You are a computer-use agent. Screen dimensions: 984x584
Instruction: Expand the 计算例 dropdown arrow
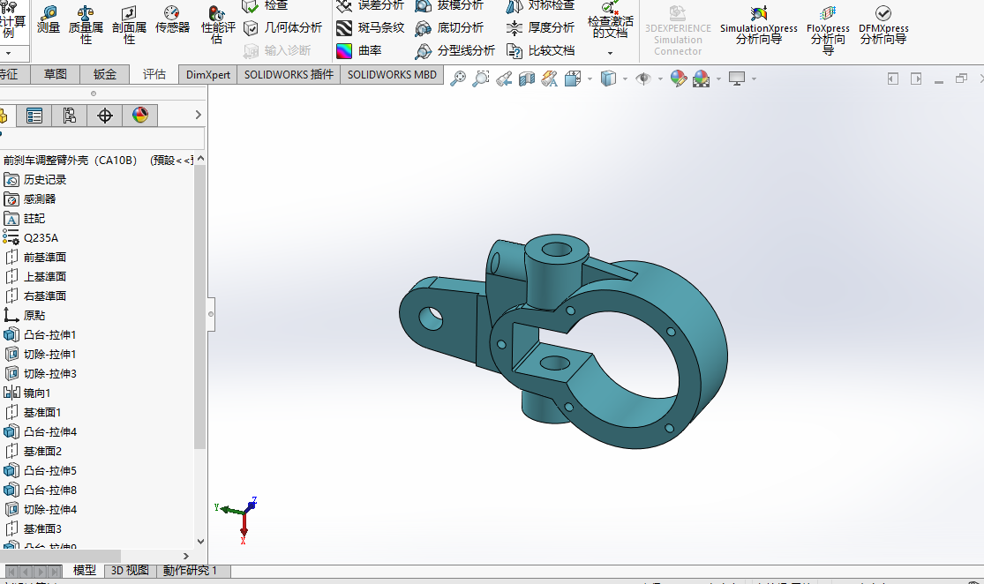(8, 53)
